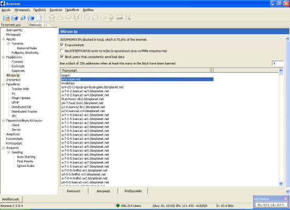
Task: Click the second open-torrent folder toolbar icon
Action: pyautogui.click(x=15, y=18)
